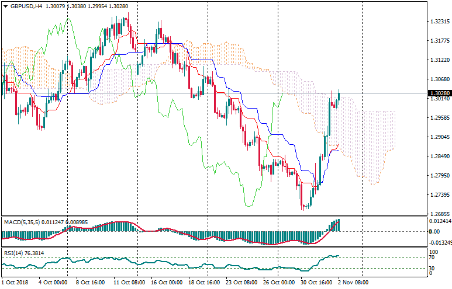452x289 pixels.
Task: Open the chart menu arrow beside GBPUSD,H4
Action: 5,6
